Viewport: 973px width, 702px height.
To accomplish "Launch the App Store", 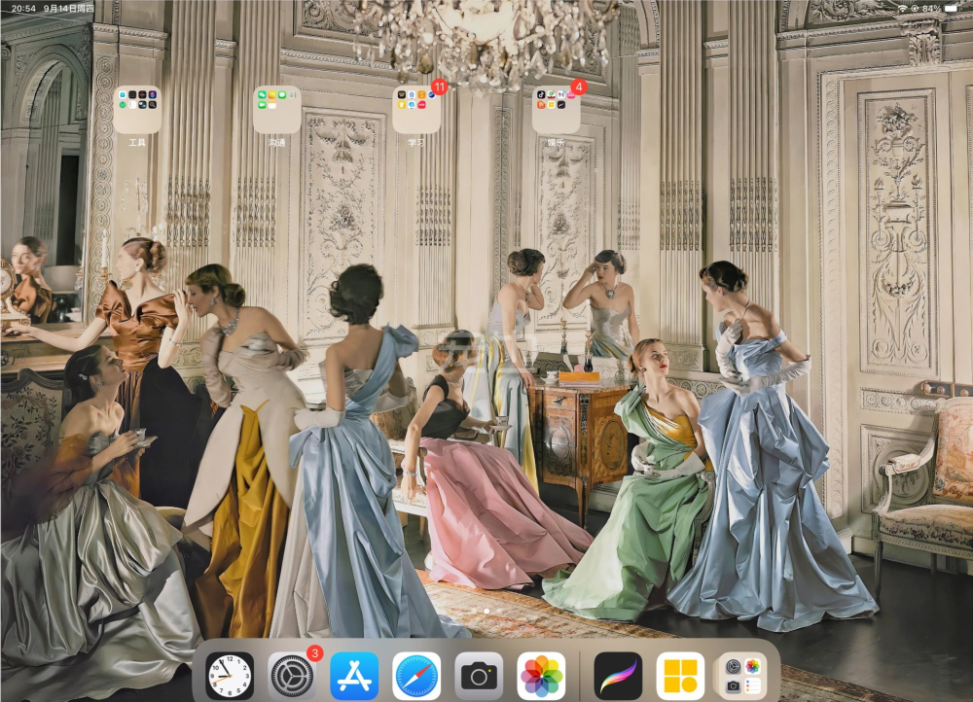I will pyautogui.click(x=354, y=676).
